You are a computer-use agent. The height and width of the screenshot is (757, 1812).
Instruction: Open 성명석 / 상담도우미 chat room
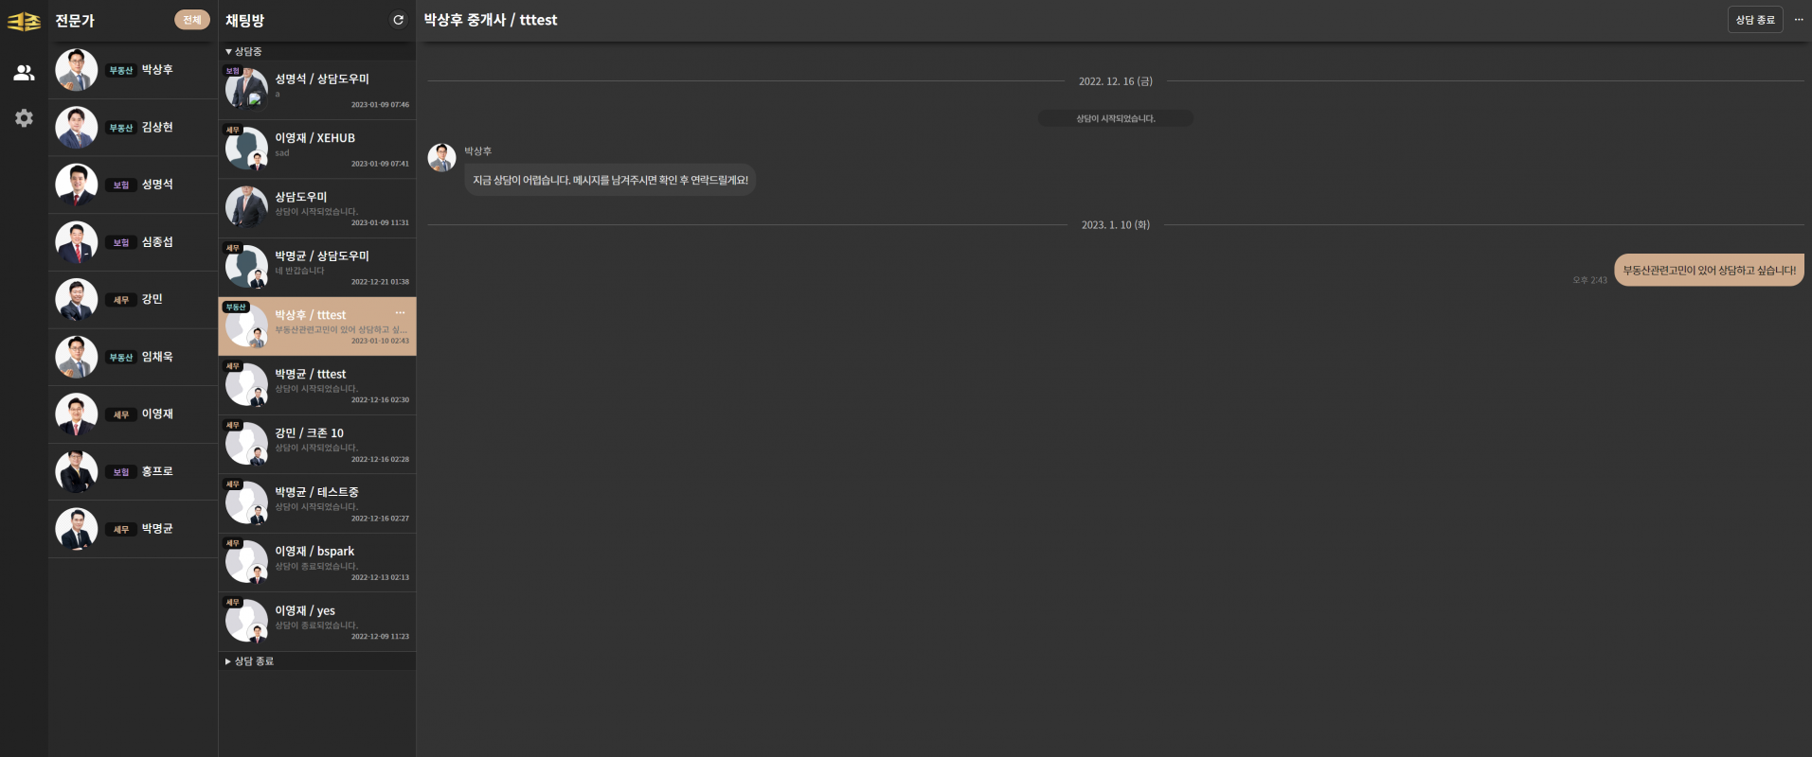point(317,90)
